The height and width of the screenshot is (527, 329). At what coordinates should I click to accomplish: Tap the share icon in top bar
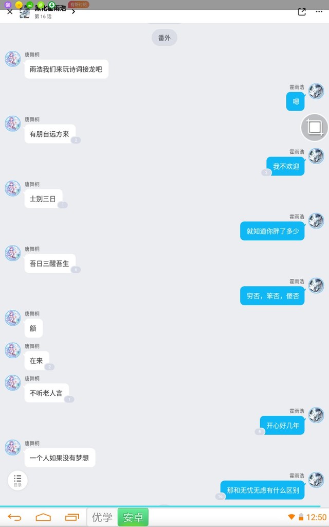(302, 12)
